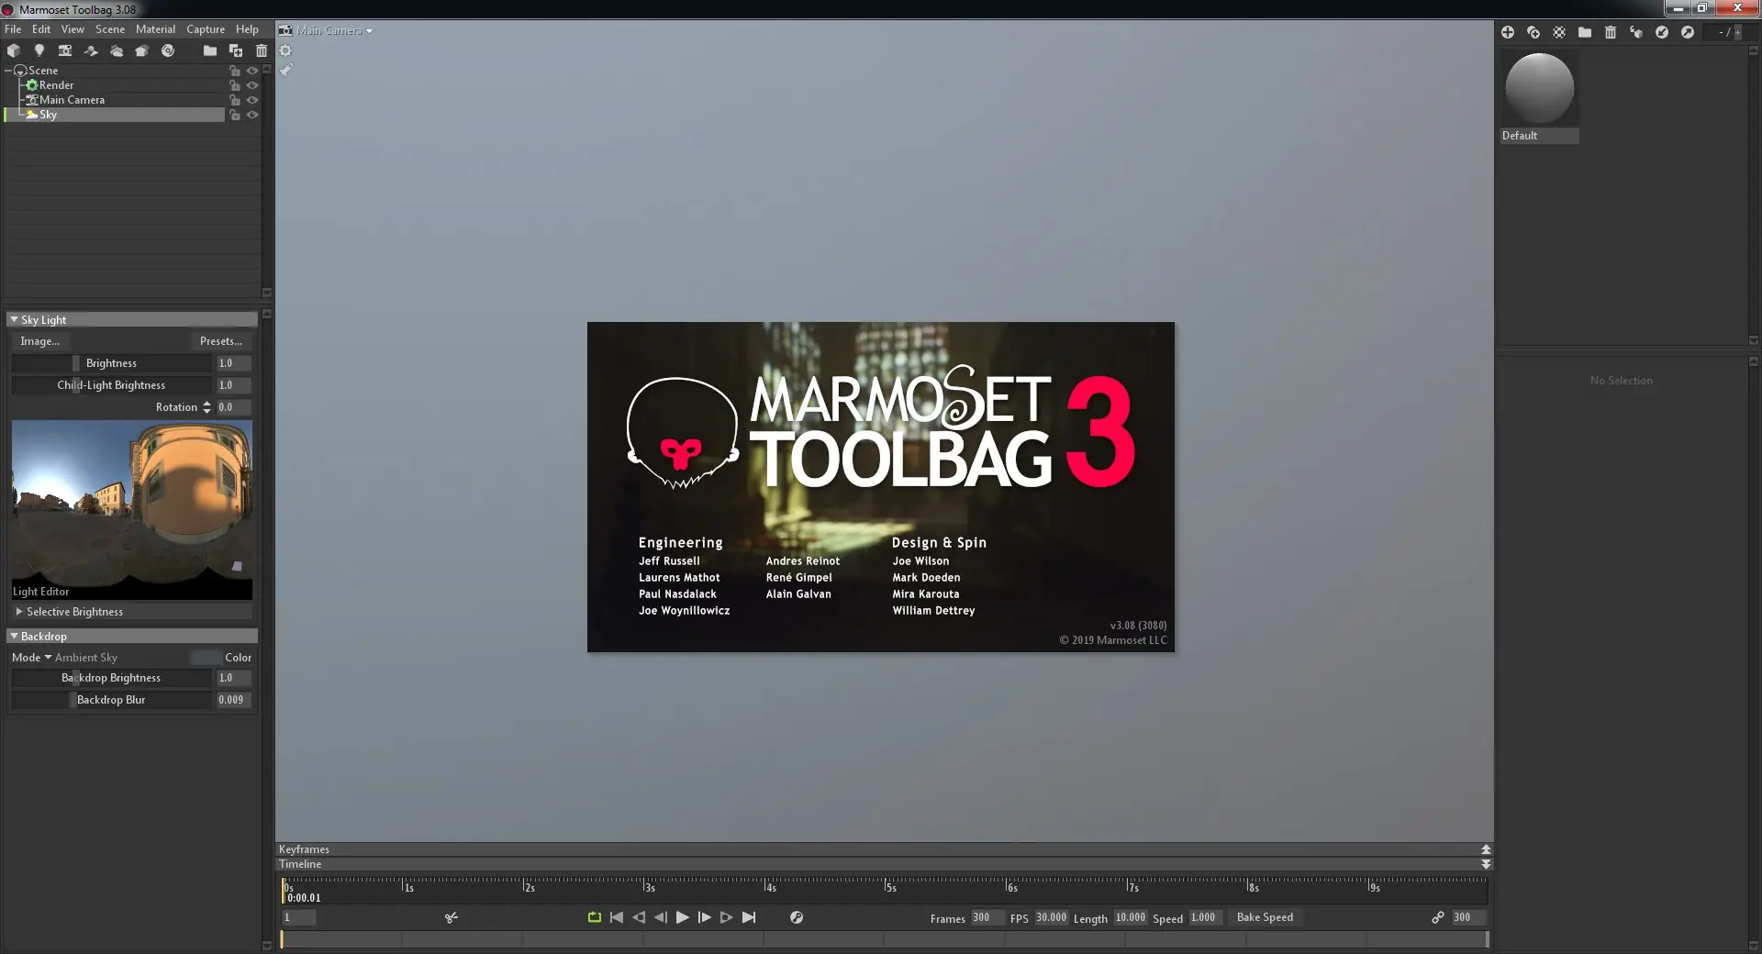Delete the selected scene object

click(x=262, y=51)
